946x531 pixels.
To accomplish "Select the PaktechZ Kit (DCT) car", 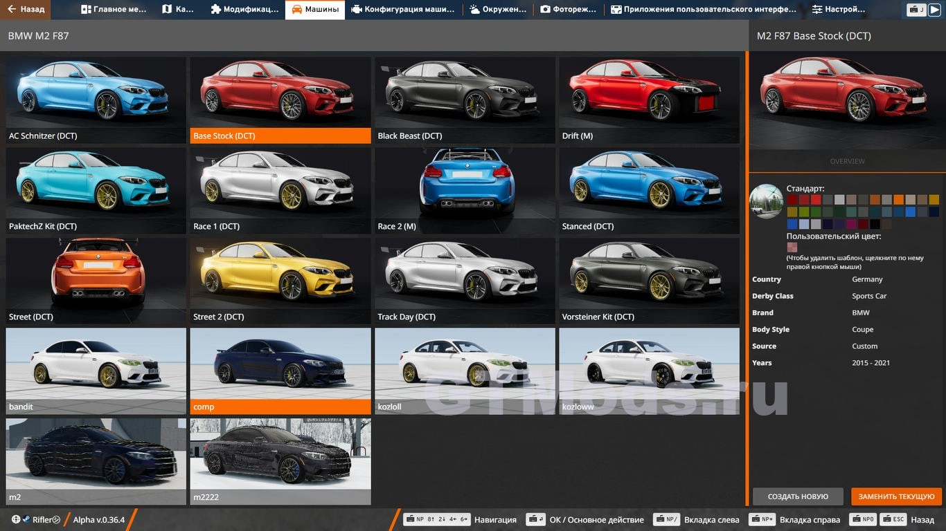I will [x=96, y=191].
